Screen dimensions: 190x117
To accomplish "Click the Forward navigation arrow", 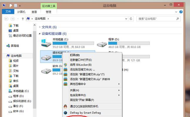I will tap(13, 19).
